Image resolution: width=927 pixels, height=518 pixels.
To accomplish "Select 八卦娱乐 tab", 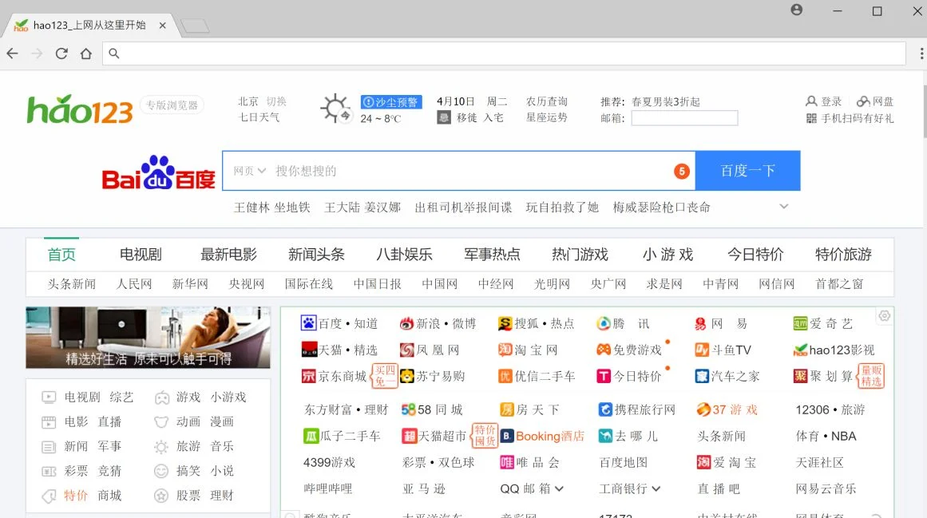I will click(404, 255).
